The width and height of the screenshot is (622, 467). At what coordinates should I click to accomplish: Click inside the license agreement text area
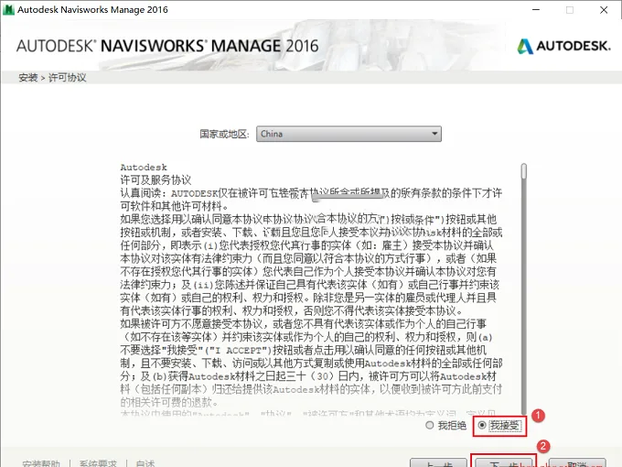click(x=311, y=288)
